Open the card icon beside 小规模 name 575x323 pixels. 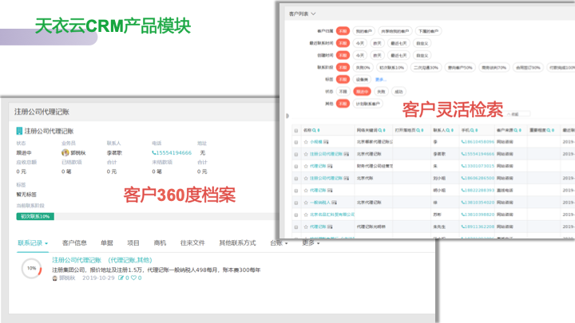tap(326, 142)
